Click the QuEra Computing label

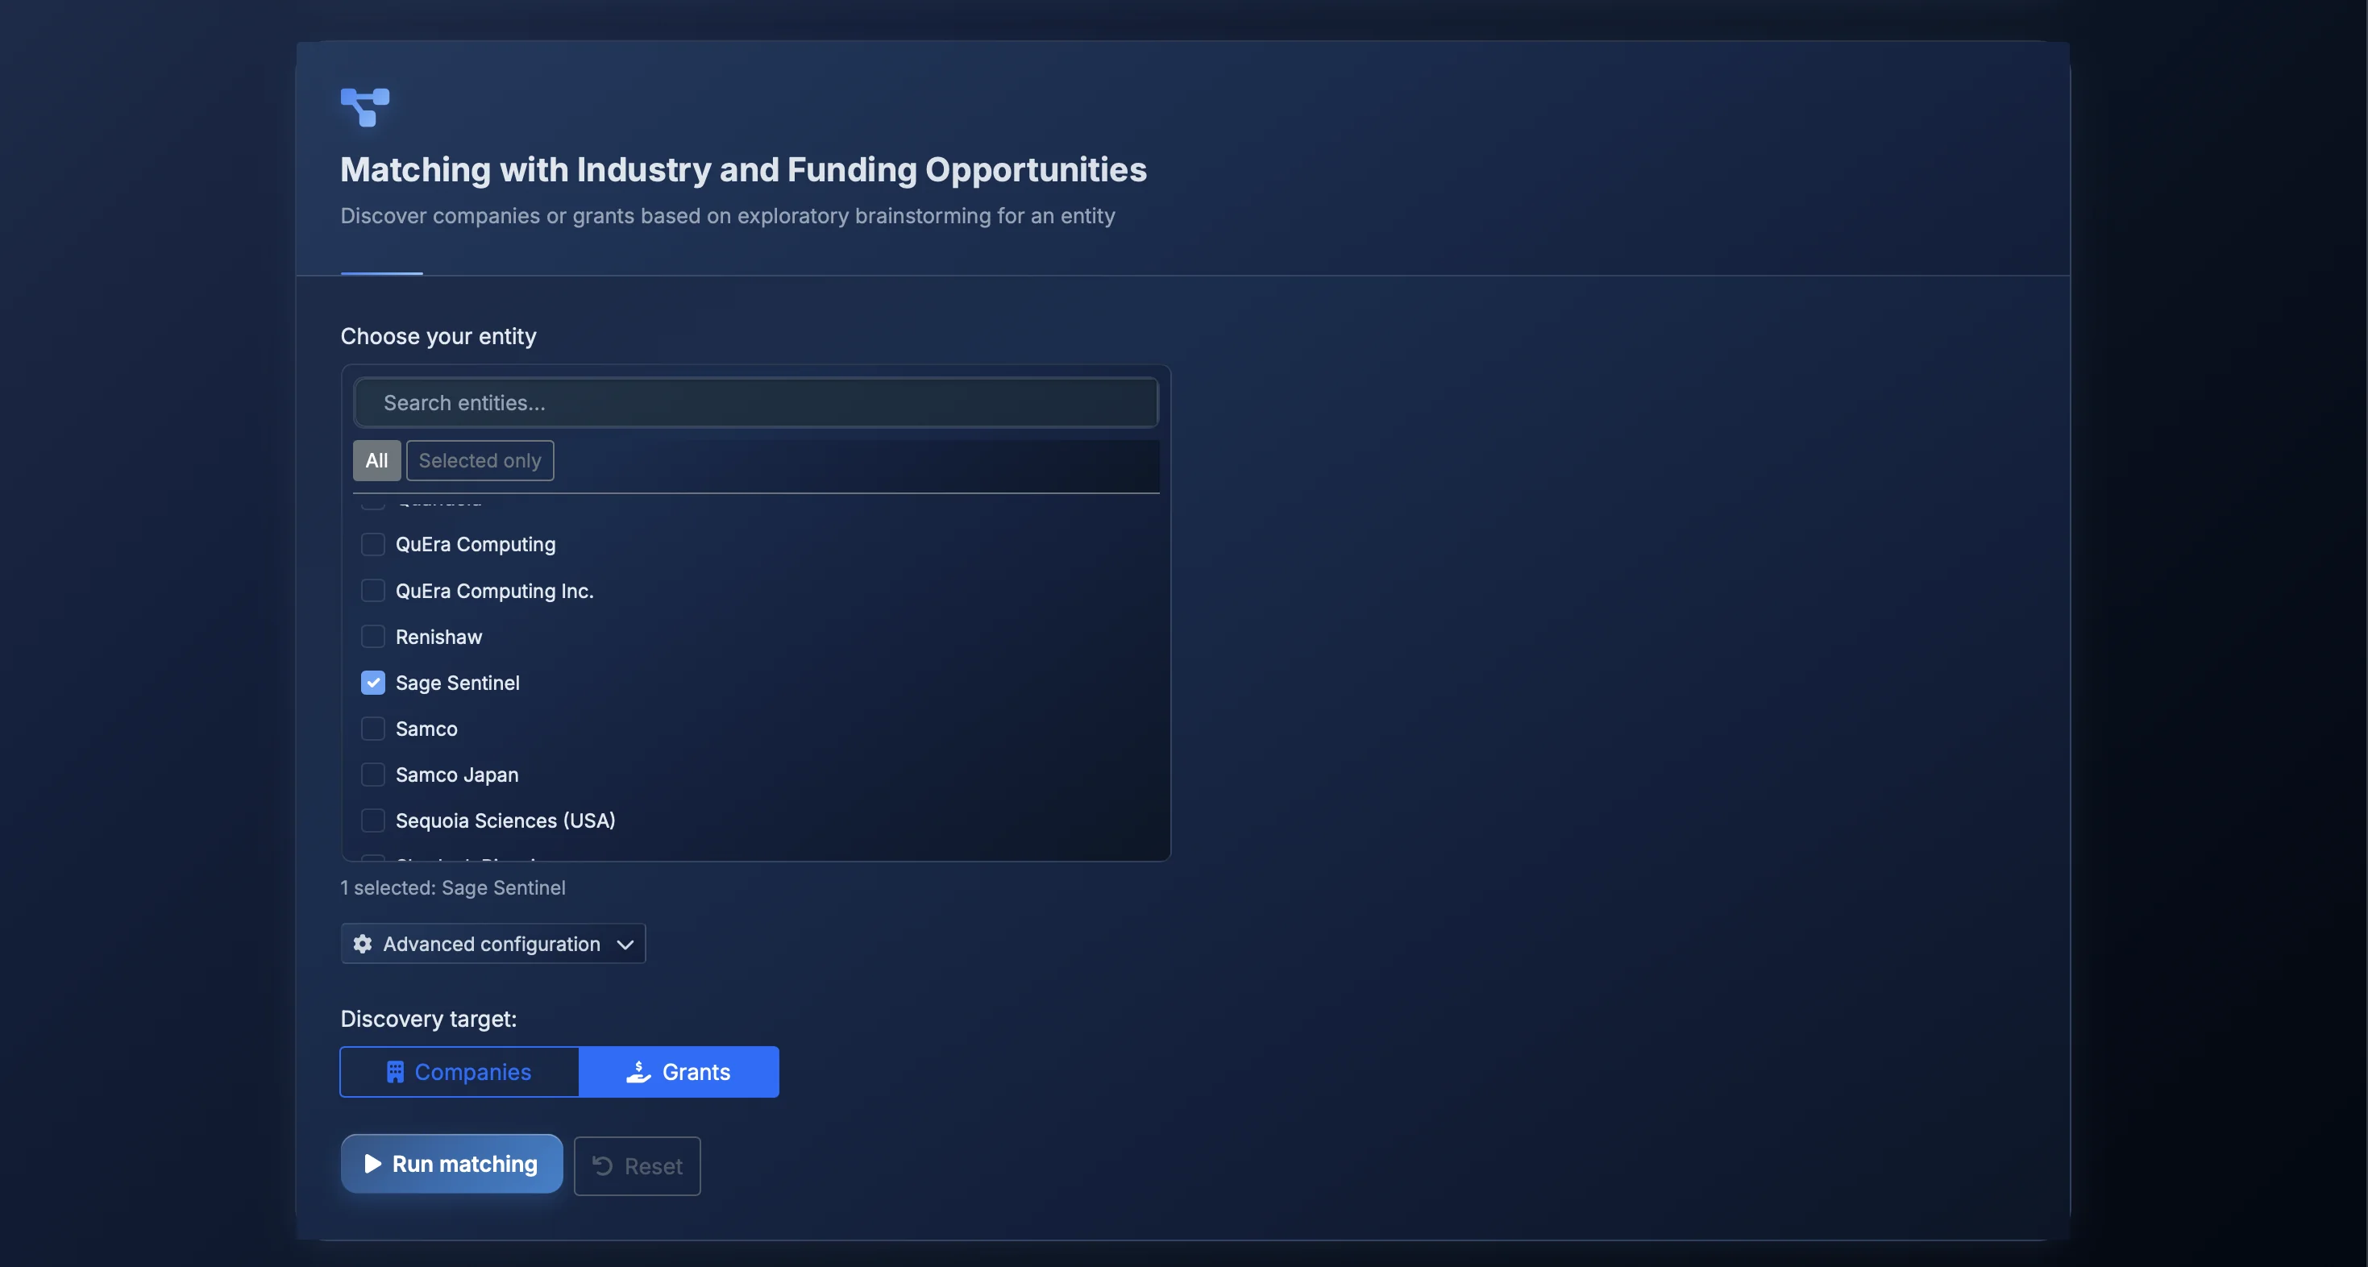pos(476,544)
